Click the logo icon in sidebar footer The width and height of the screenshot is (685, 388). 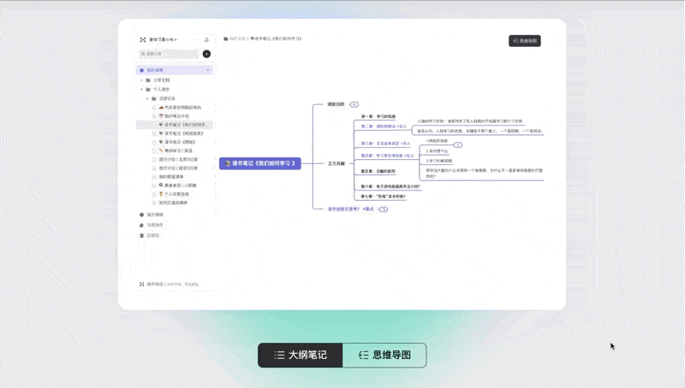coord(141,284)
